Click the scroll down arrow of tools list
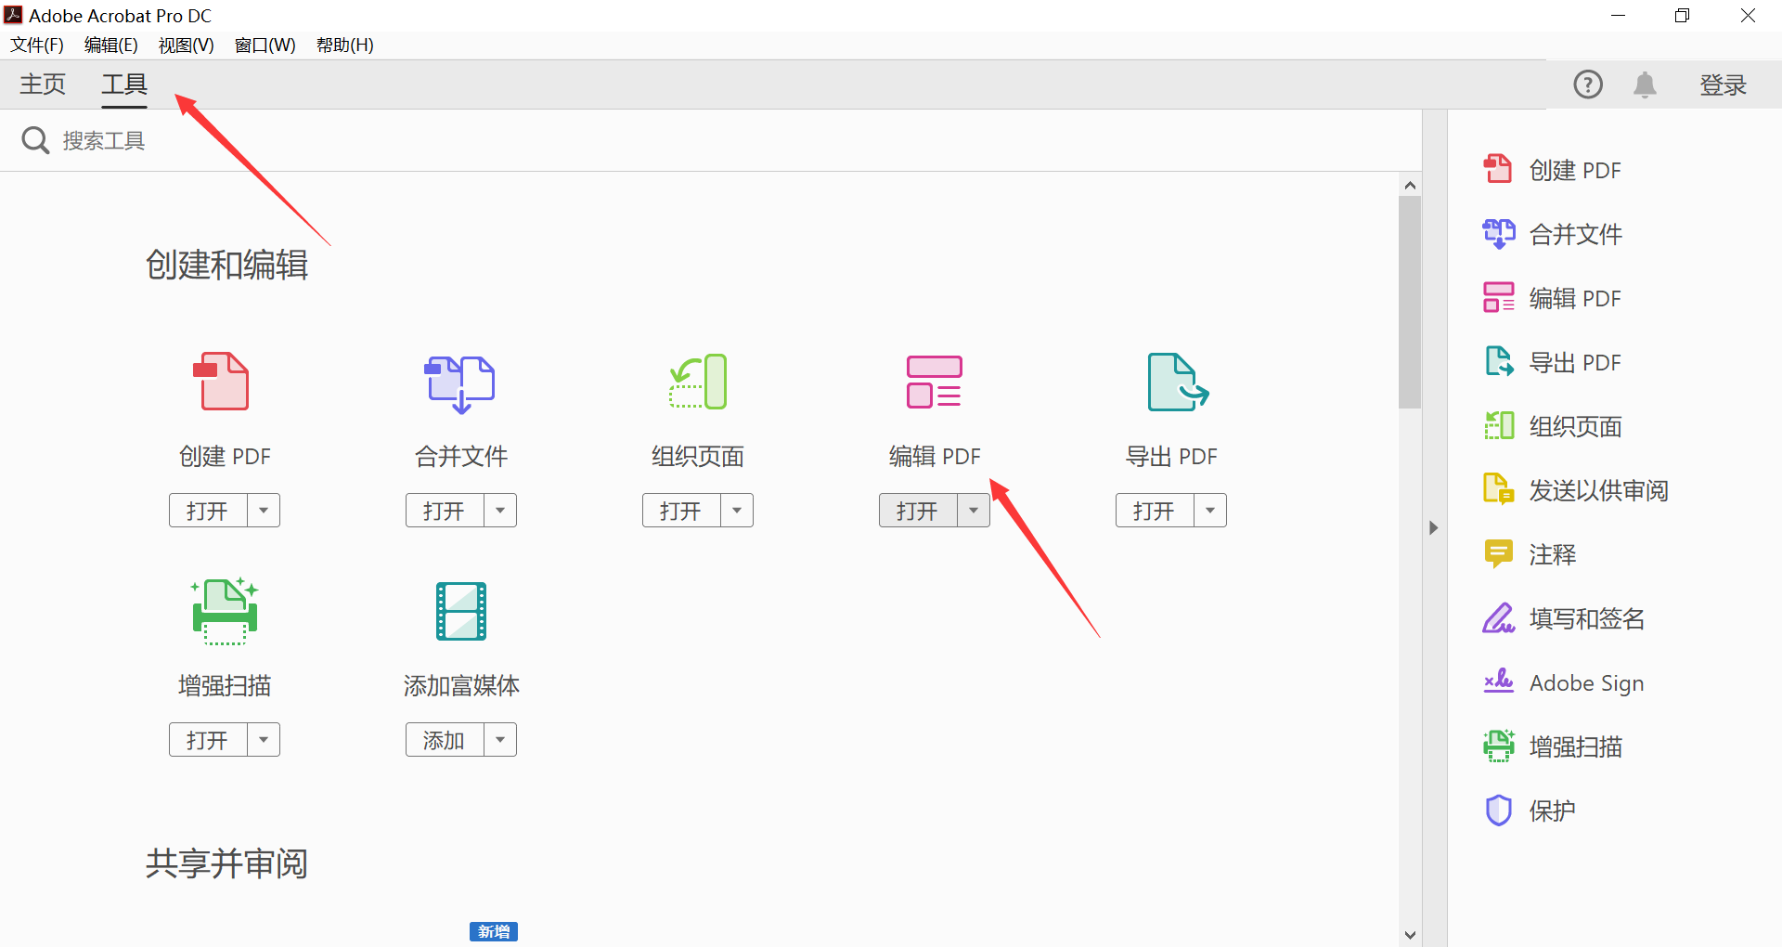Screen dimensions: 1782x947 click(x=1410, y=935)
